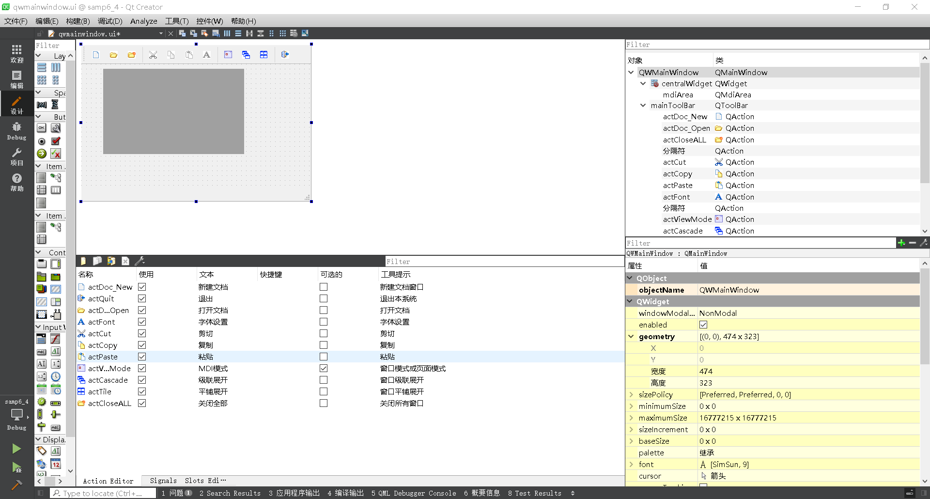Uncheck the 使用 checkbox for actPaste
Screen dimensions: 930x499
141,357
